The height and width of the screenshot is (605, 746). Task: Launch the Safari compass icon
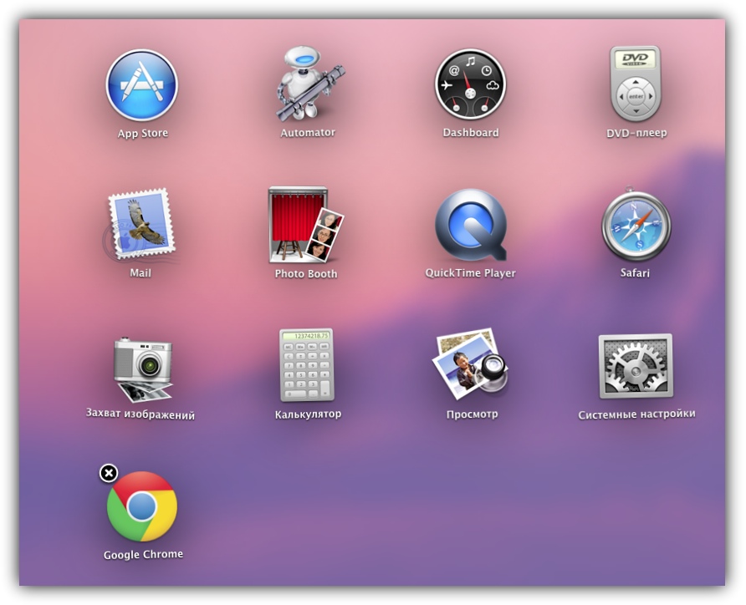point(636,224)
